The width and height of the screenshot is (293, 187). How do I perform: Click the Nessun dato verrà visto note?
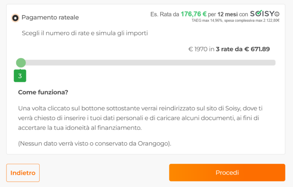coord(95,144)
